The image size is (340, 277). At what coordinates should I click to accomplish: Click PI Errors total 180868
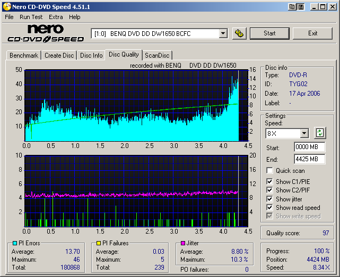coord(70,267)
